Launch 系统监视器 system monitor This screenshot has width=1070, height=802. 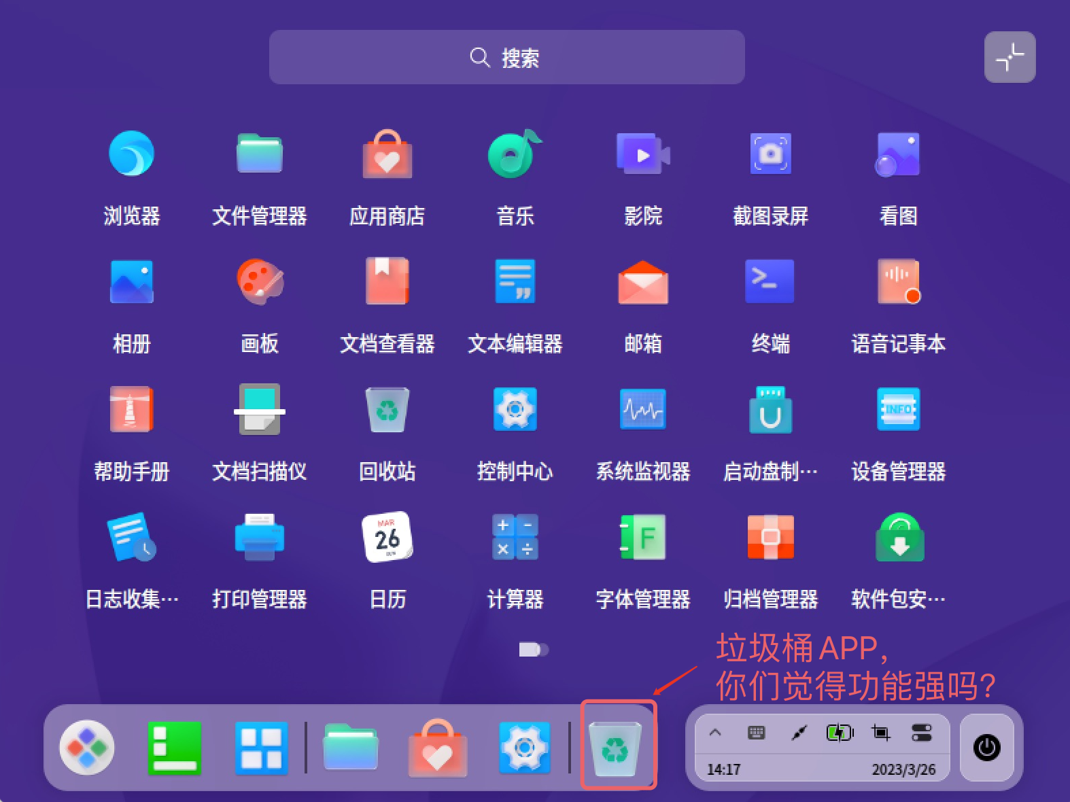(642, 409)
